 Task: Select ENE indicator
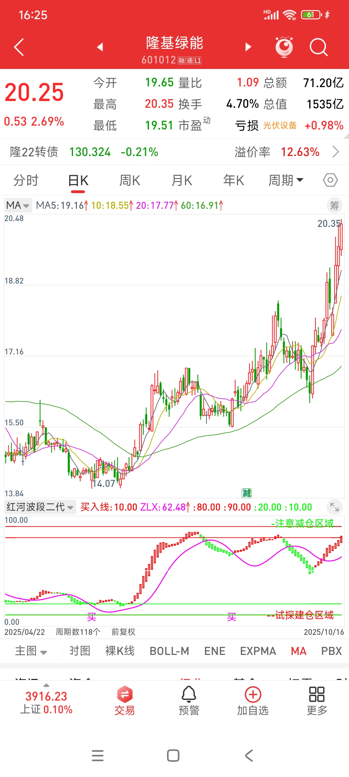pyautogui.click(x=215, y=651)
